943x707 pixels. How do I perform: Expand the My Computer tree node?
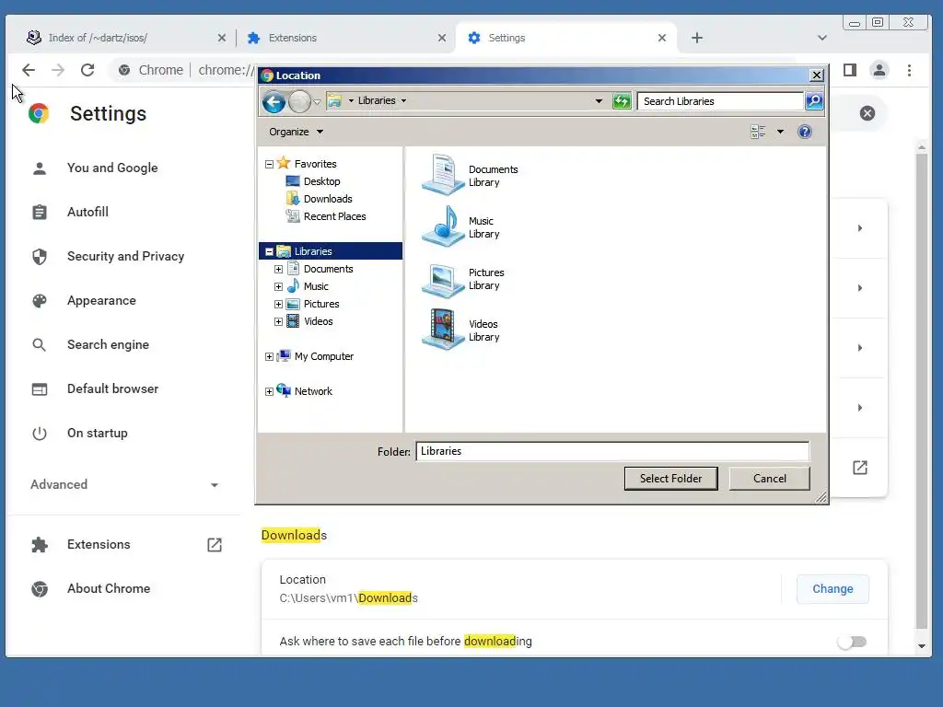270,356
